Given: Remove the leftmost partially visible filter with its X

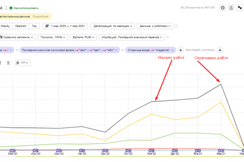Looking at the screenshot, I should 11,50.
